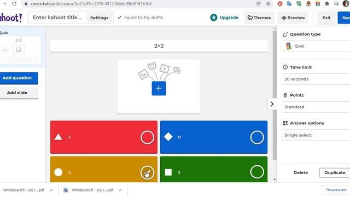Open the translate extension icon

click(x=289, y=4)
